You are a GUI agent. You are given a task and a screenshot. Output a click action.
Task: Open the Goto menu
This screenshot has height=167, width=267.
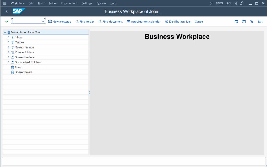click(x=41, y=3)
